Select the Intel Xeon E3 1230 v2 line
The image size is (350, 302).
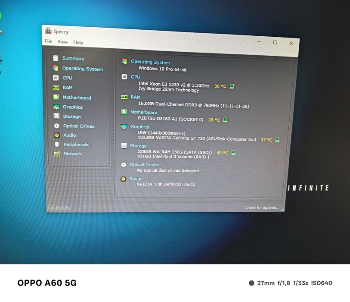pos(174,85)
